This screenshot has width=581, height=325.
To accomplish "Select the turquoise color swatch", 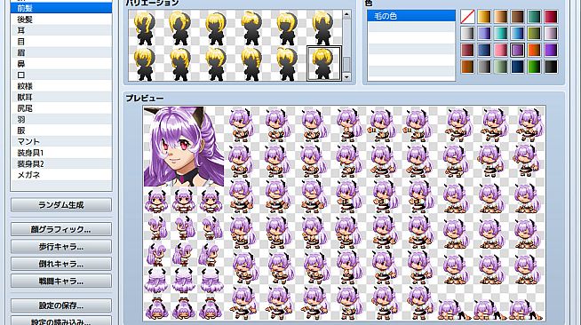I will 501,33.
